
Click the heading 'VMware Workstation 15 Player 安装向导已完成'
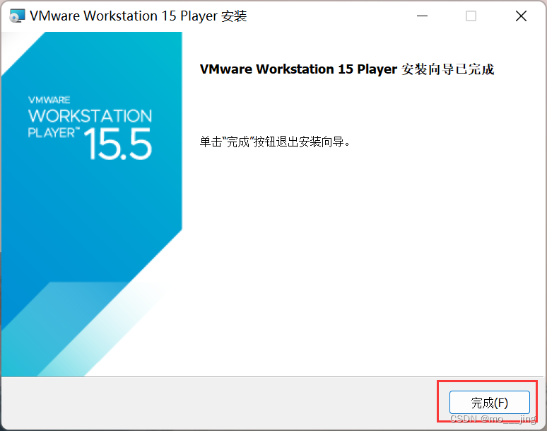click(347, 69)
